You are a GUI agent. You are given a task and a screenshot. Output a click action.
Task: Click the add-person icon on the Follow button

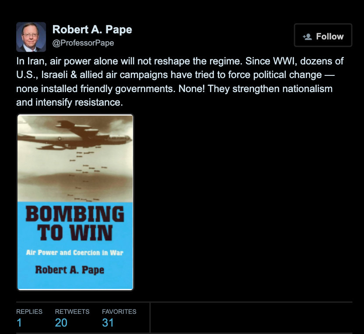(x=307, y=37)
